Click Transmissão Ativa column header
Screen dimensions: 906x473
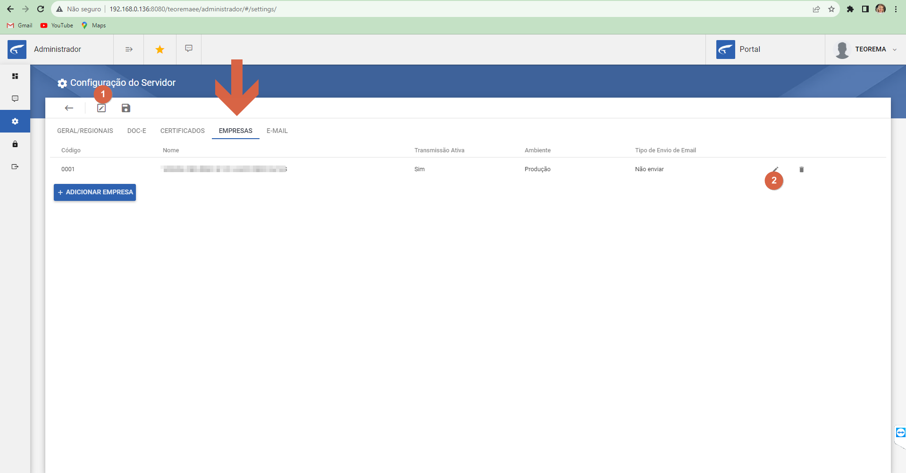coord(439,150)
